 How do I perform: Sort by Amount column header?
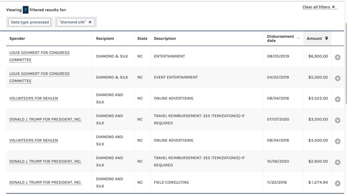(317, 39)
